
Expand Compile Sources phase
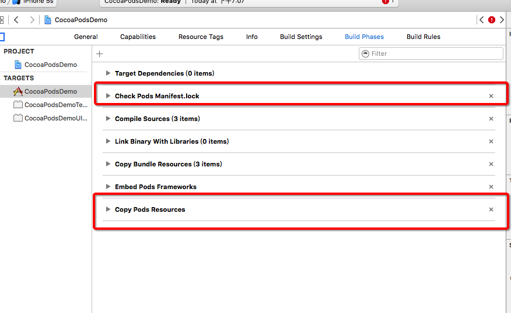(x=108, y=119)
